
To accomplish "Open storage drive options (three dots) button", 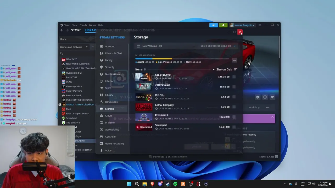I will (234, 60).
